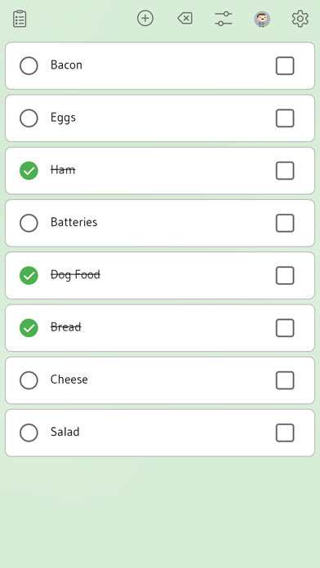The width and height of the screenshot is (320, 568).
Task: Uncheck the completed Ham item
Action: pos(29,171)
